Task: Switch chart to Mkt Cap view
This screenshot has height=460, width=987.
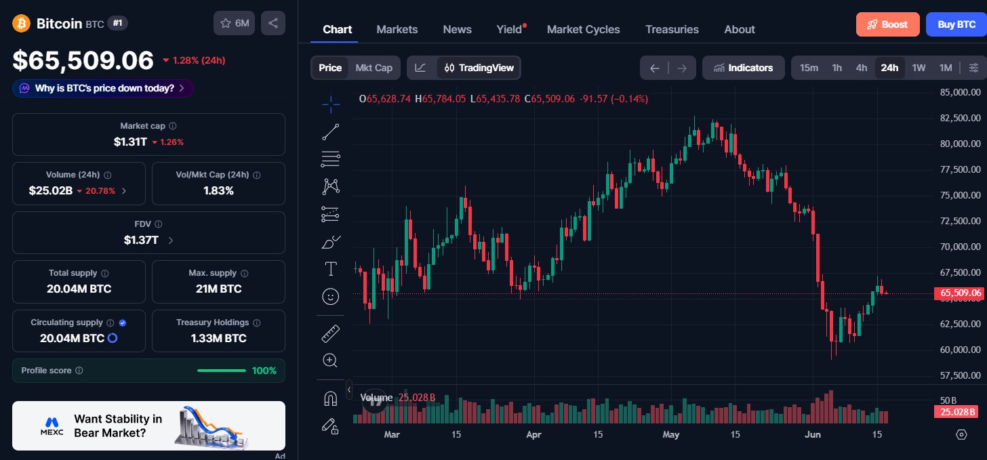Action: pos(374,68)
